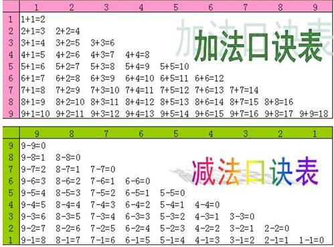
Task: Click the 3-3=0 cell
Action: click(242, 216)
